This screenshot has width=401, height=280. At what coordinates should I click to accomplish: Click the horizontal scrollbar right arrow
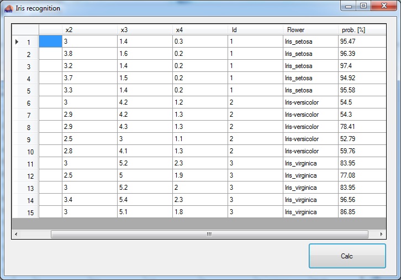tap(381, 234)
